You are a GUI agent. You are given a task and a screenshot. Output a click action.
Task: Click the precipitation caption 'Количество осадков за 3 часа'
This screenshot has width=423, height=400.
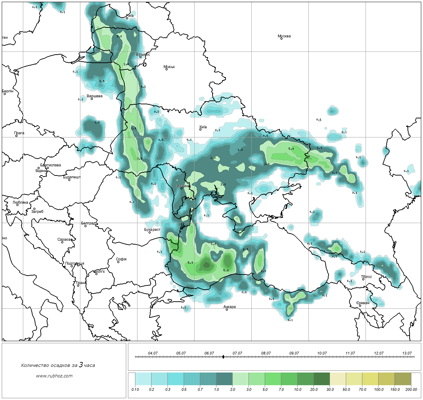[x=58, y=365]
